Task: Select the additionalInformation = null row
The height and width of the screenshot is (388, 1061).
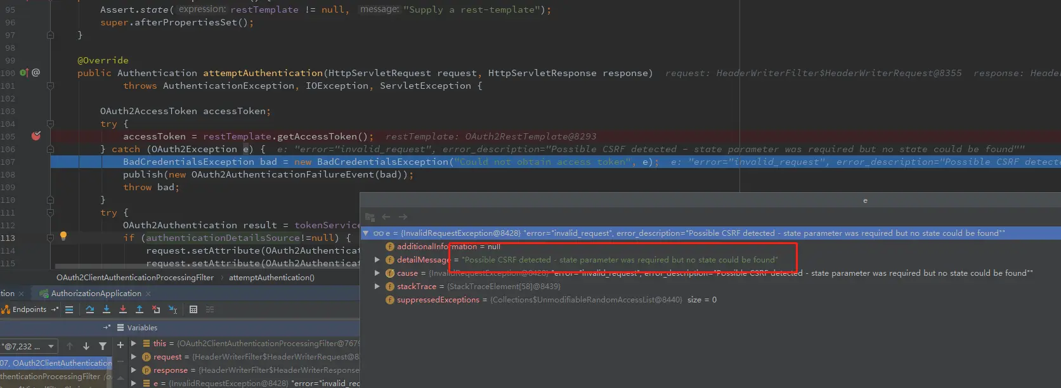Action: tap(710, 247)
